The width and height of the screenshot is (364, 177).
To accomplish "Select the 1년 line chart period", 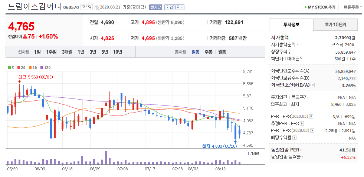I will coord(81,52).
